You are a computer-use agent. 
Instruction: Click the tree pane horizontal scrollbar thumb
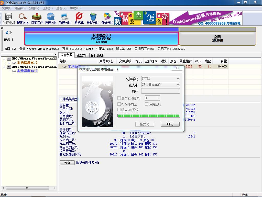click(27, 188)
